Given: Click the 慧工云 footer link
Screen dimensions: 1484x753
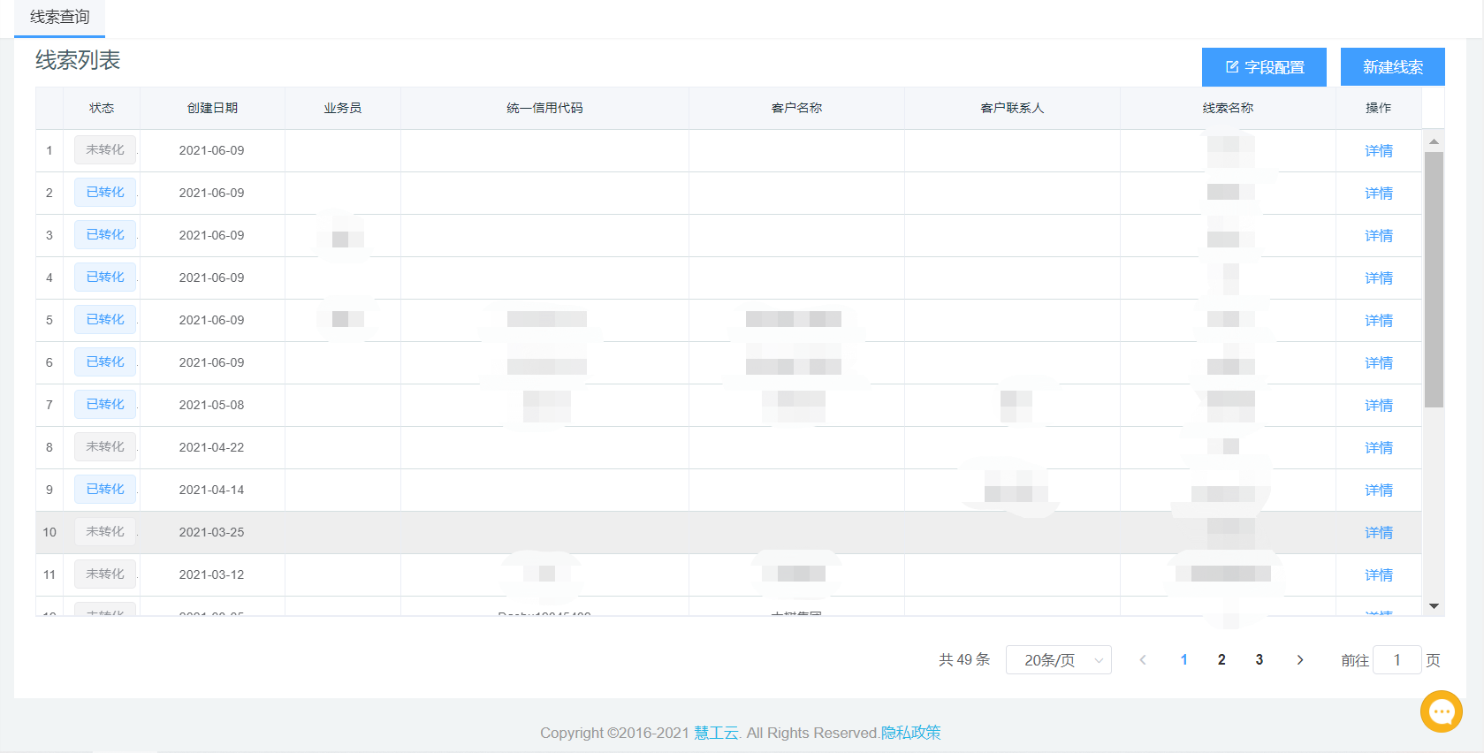Looking at the screenshot, I should 716,733.
